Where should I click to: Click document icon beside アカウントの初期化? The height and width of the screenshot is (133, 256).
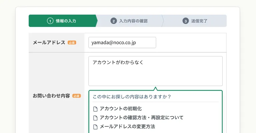tap(95, 109)
